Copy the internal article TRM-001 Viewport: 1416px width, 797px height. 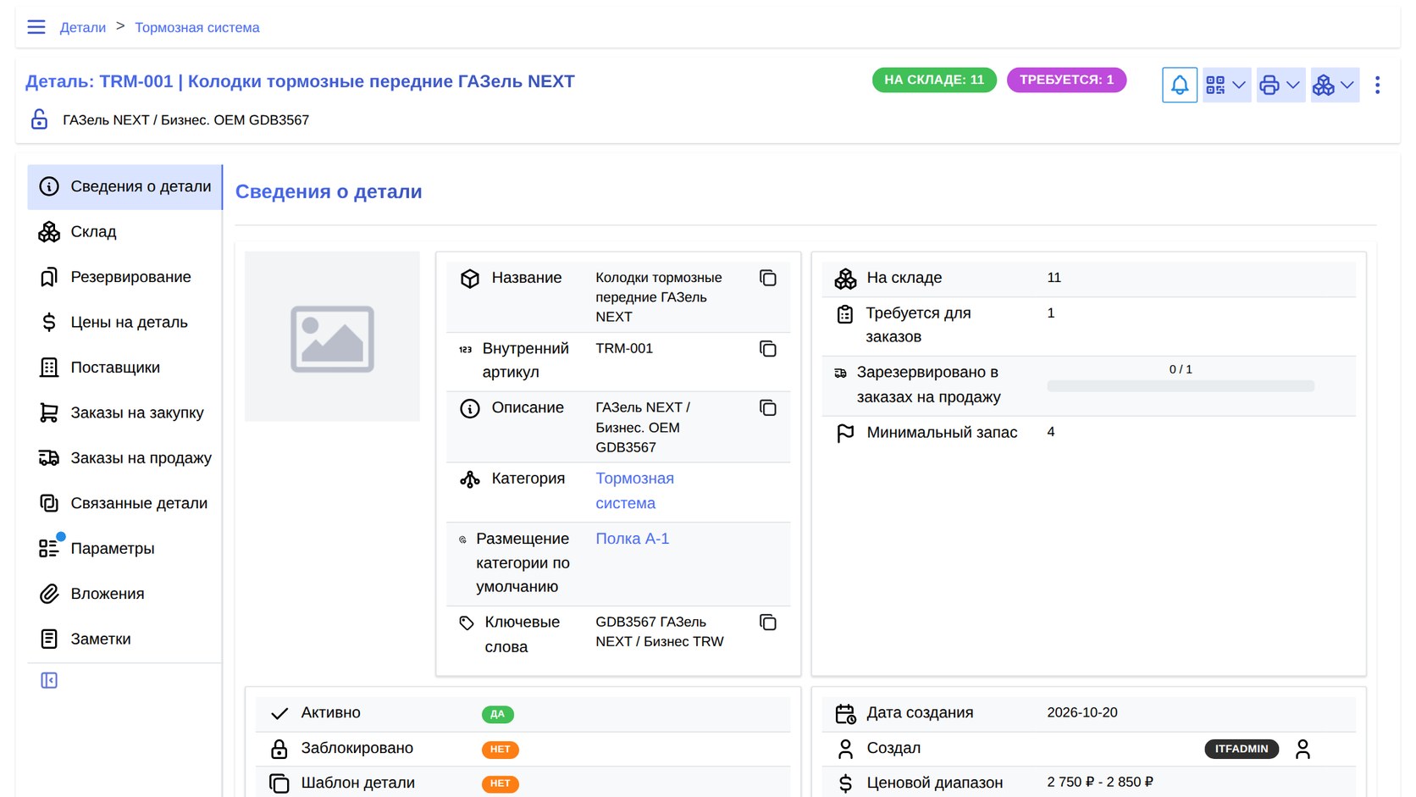(767, 349)
